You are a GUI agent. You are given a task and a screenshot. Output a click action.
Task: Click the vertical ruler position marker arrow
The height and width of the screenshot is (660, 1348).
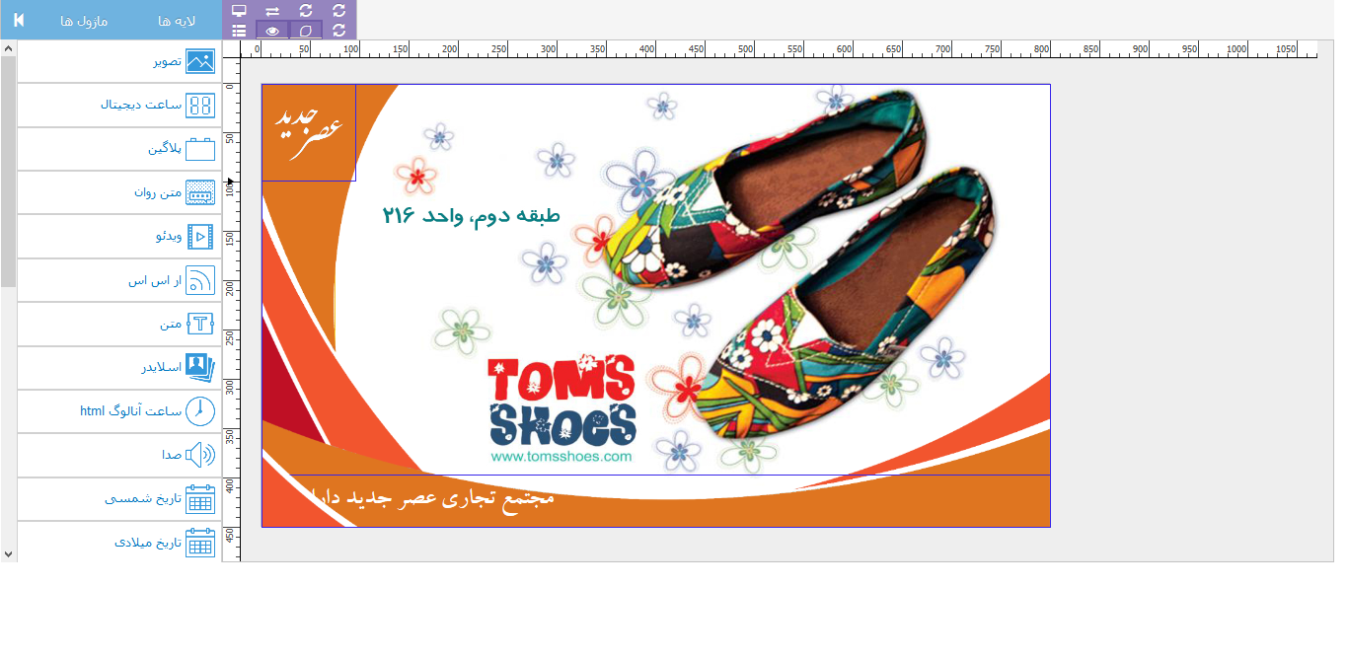coord(230,182)
